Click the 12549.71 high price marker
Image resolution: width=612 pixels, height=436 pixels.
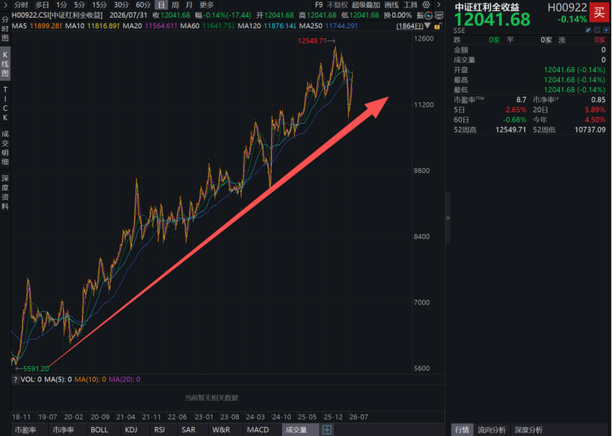click(316, 41)
